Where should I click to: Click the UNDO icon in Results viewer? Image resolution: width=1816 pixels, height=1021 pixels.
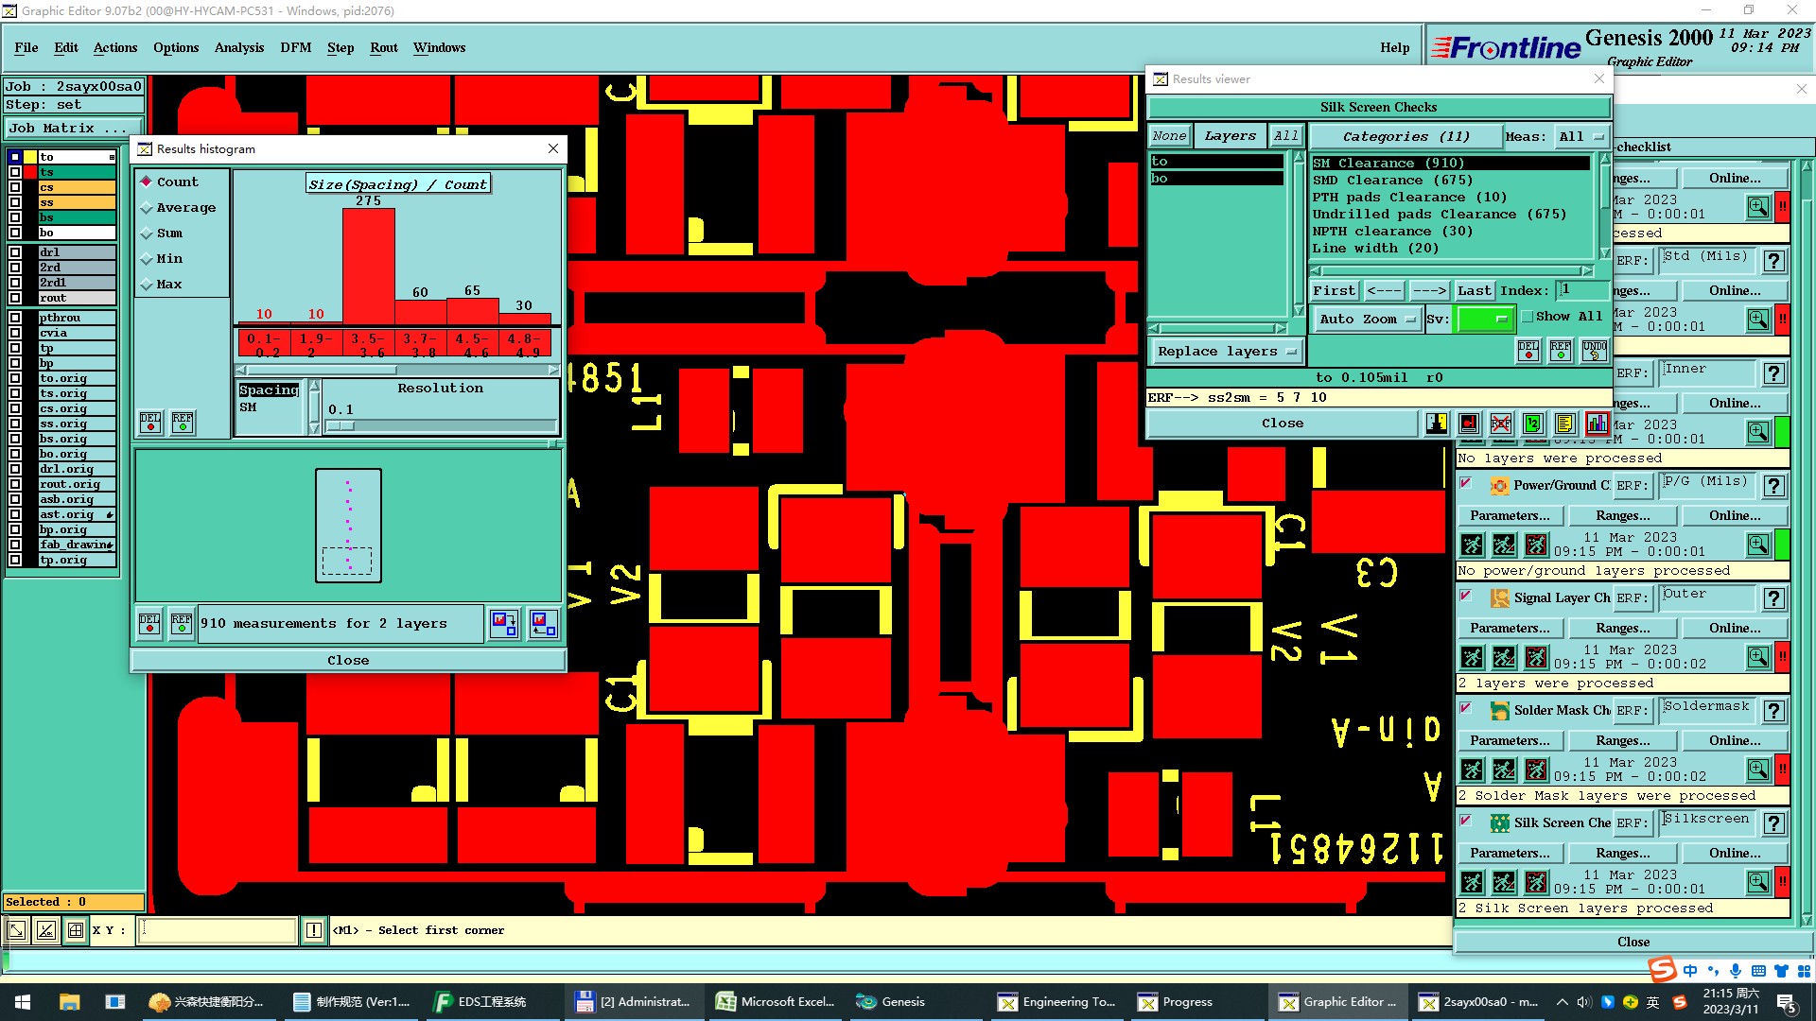tap(1594, 351)
